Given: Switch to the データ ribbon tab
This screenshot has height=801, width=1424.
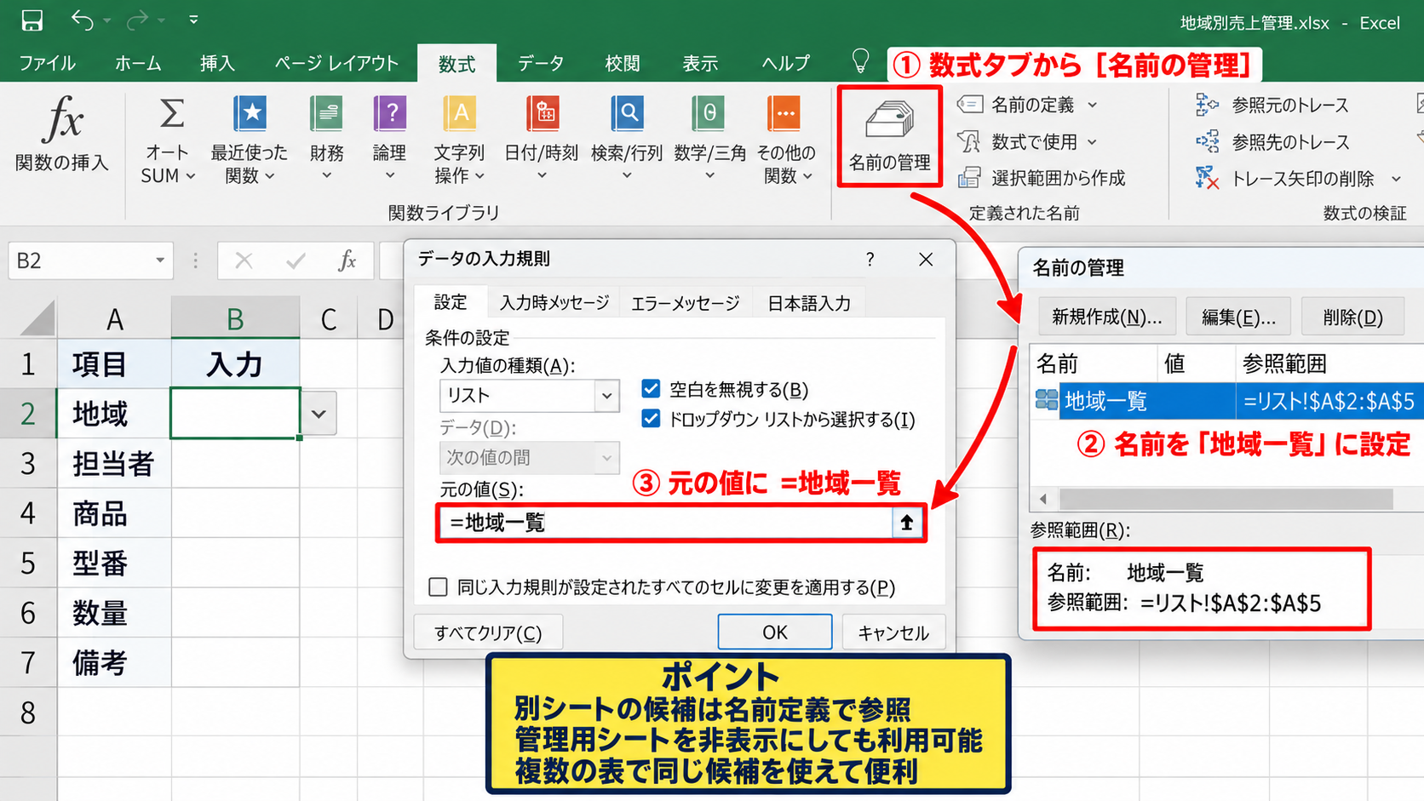Looking at the screenshot, I should [x=541, y=63].
